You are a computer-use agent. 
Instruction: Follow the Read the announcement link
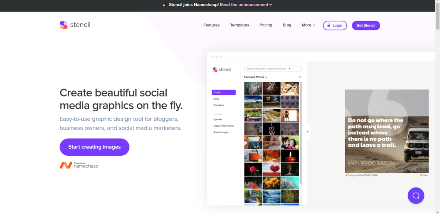pyautogui.click(x=246, y=5)
